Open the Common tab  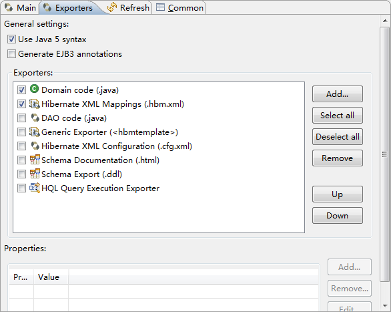point(179,8)
